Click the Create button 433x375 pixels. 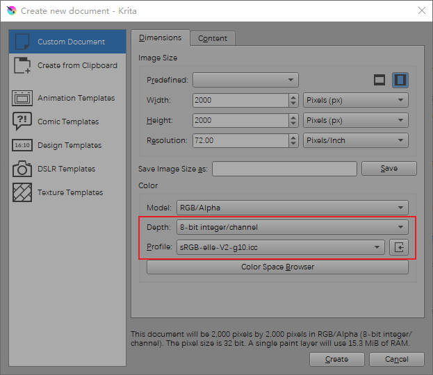click(336, 359)
